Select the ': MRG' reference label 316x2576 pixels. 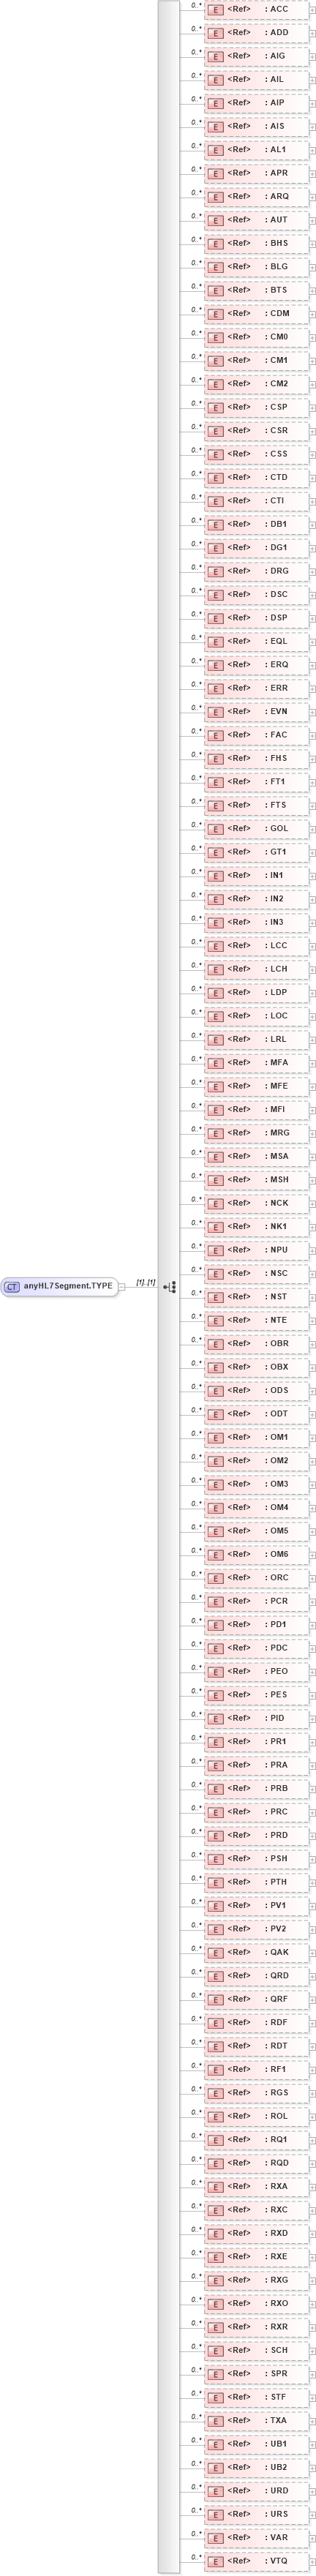click(277, 1133)
